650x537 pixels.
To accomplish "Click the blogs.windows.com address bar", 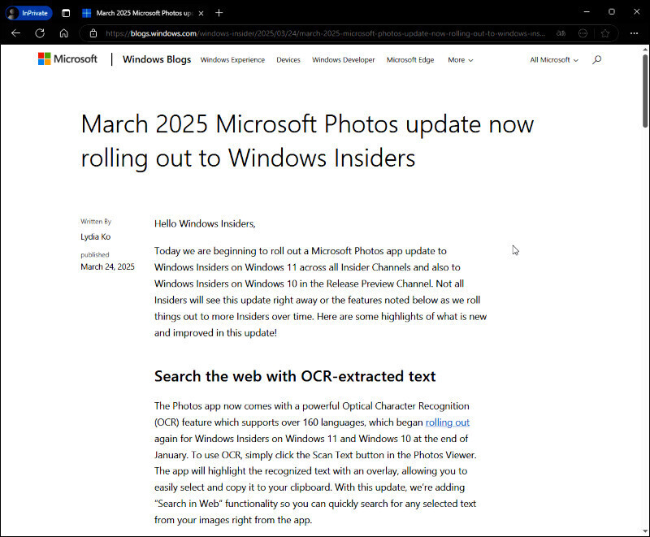I will [326, 33].
